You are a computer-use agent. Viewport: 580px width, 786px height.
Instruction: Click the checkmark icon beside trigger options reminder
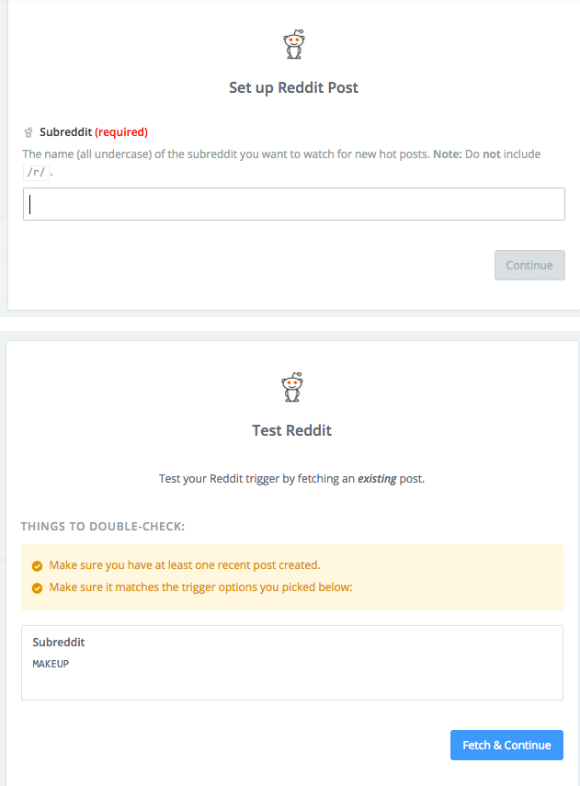tap(37, 588)
